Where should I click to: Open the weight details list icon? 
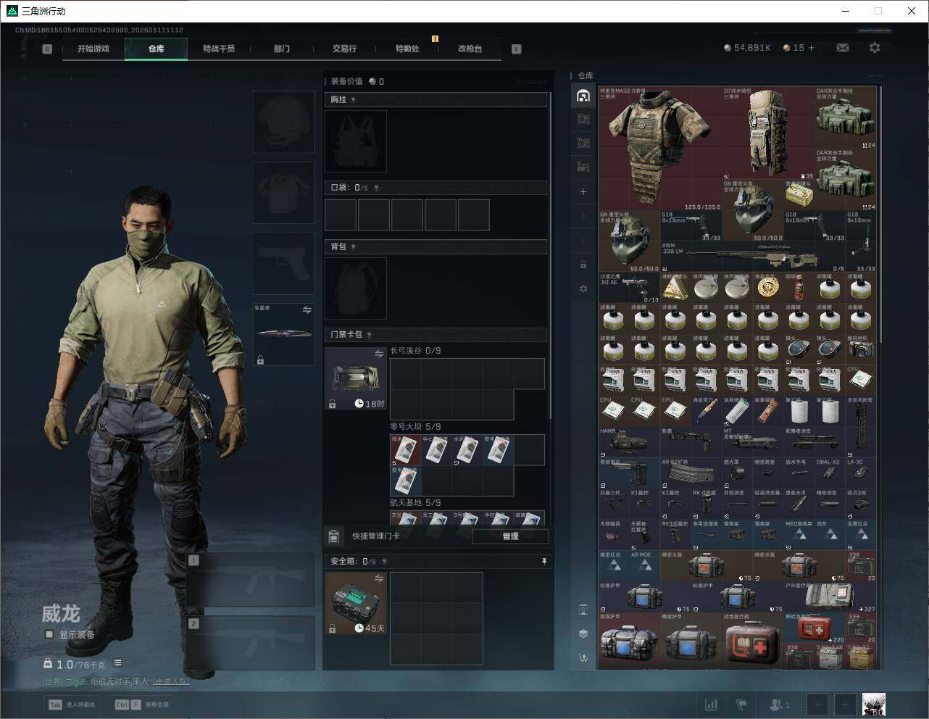117,663
